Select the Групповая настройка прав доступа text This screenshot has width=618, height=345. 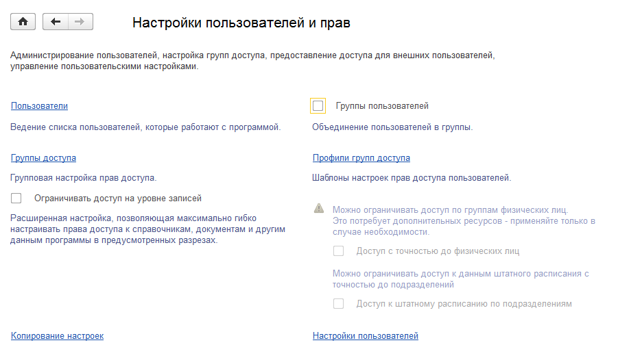click(84, 178)
